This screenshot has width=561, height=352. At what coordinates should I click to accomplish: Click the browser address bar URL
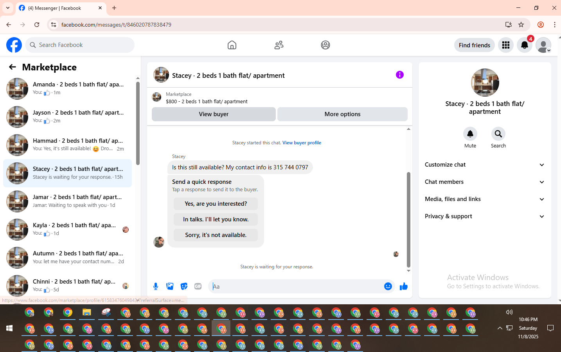[116, 25]
